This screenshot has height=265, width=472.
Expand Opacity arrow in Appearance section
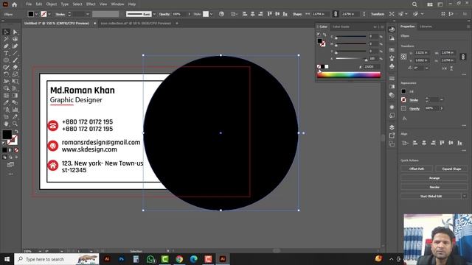tap(442, 108)
